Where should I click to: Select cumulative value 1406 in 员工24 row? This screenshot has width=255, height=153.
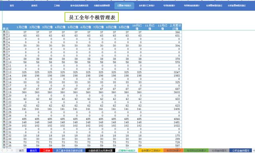tap(177, 109)
